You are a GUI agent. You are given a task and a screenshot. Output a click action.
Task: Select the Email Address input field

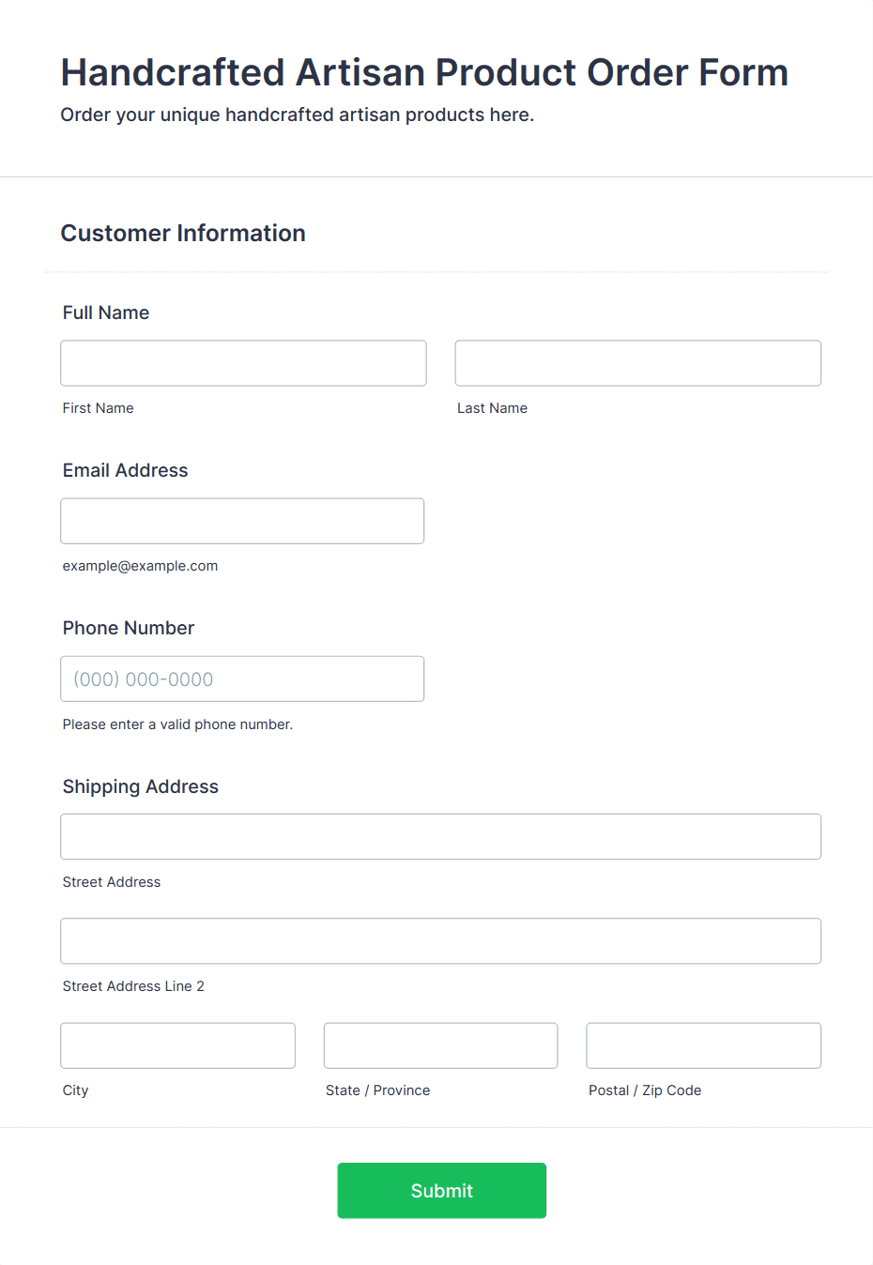242,521
